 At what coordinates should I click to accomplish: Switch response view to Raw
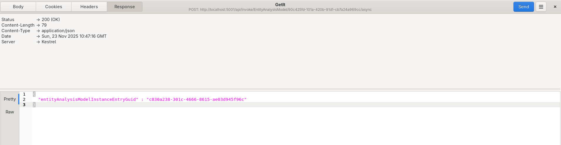pos(10,112)
